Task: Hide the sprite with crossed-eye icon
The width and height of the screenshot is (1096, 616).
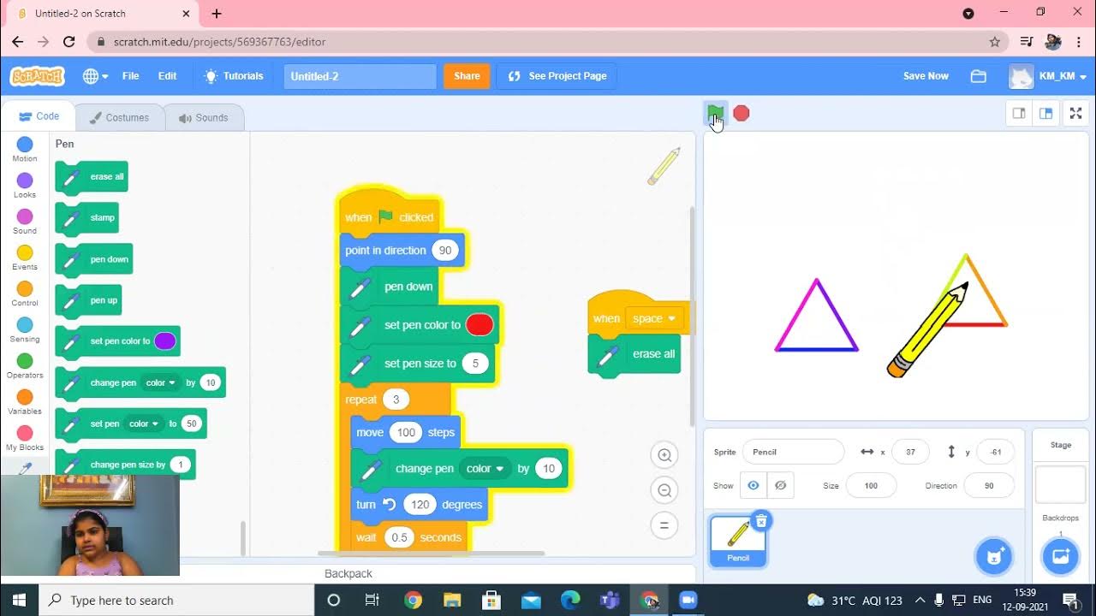Action: (780, 485)
